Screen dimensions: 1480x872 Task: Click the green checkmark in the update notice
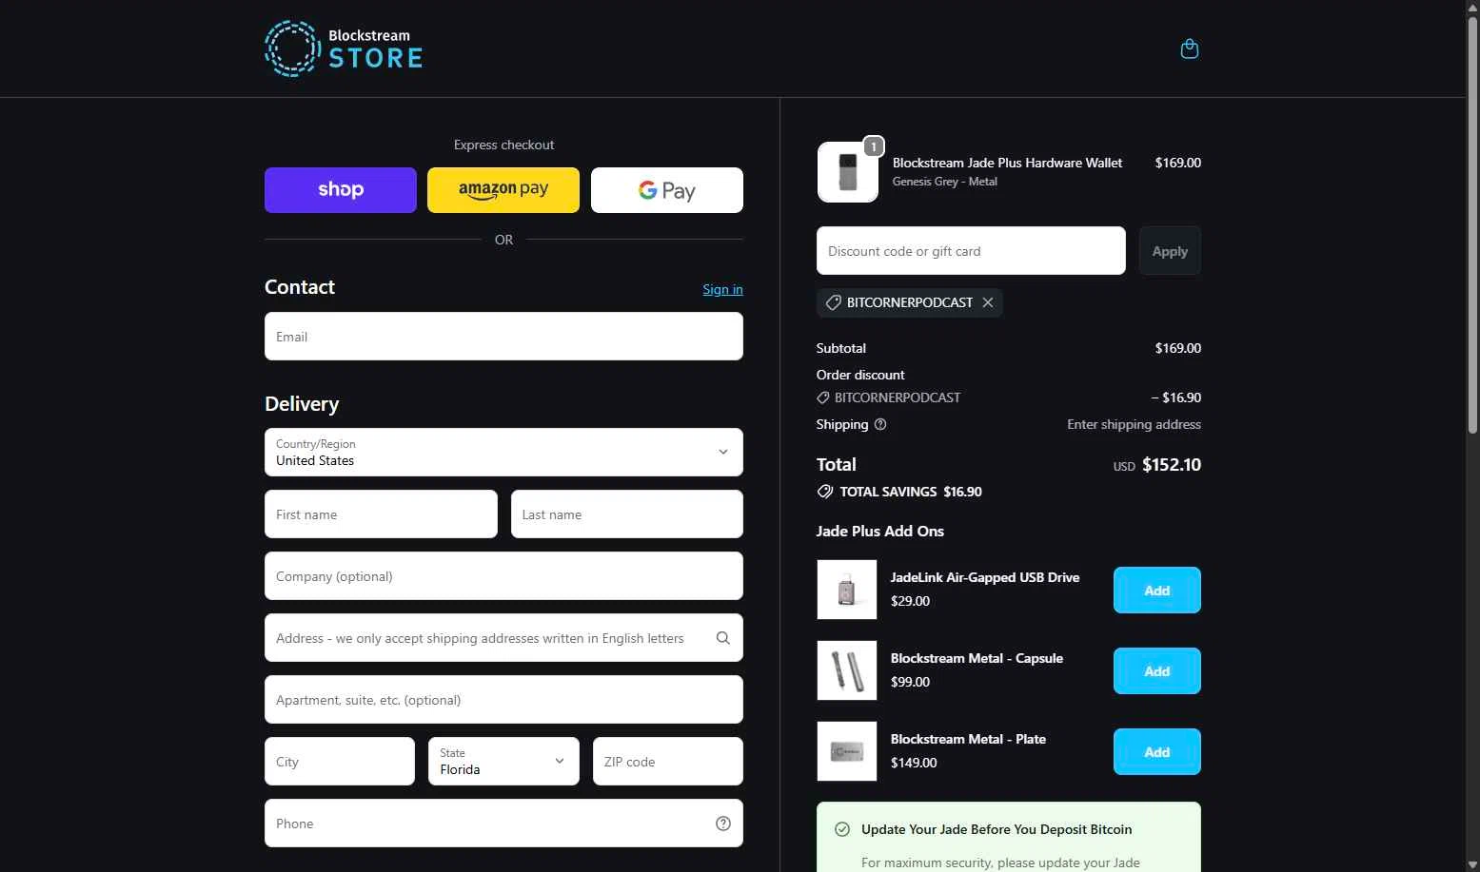tap(842, 829)
